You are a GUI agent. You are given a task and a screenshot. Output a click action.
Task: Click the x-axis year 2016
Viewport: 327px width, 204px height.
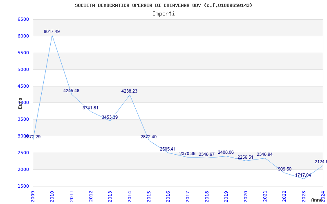168,196
